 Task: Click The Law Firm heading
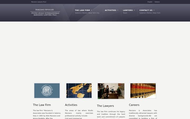point(42,105)
